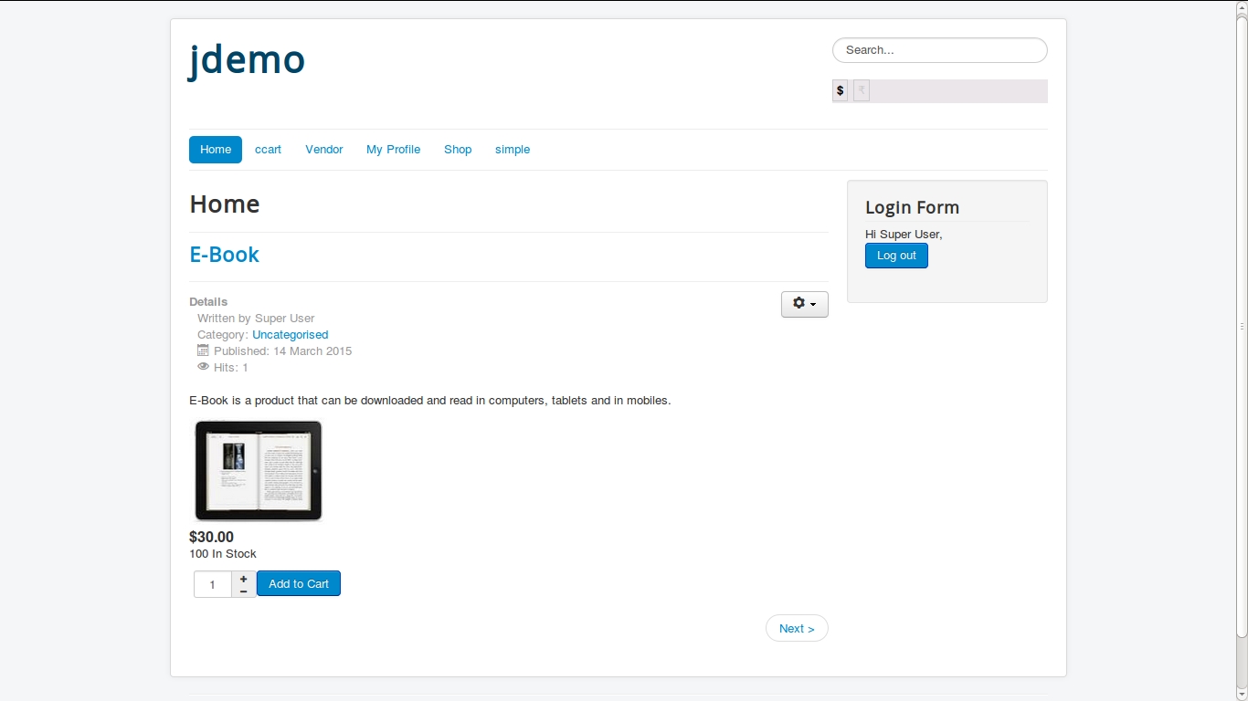This screenshot has width=1248, height=701.
Task: Open the simple menu item
Action: [x=513, y=150]
